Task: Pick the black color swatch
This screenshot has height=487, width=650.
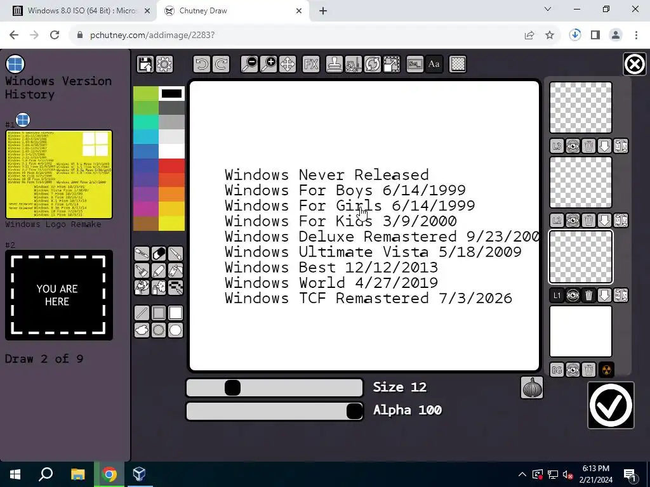Action: [171, 94]
